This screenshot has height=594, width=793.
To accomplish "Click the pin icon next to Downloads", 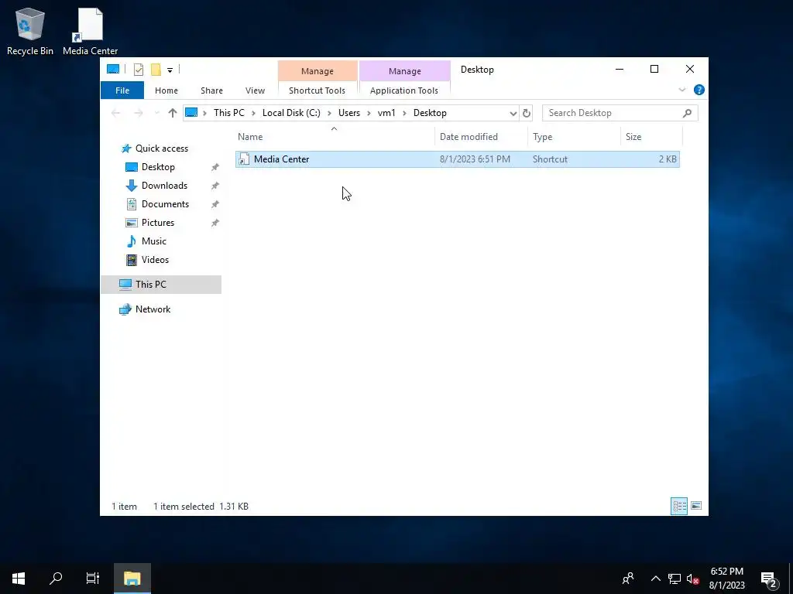I will (215, 186).
